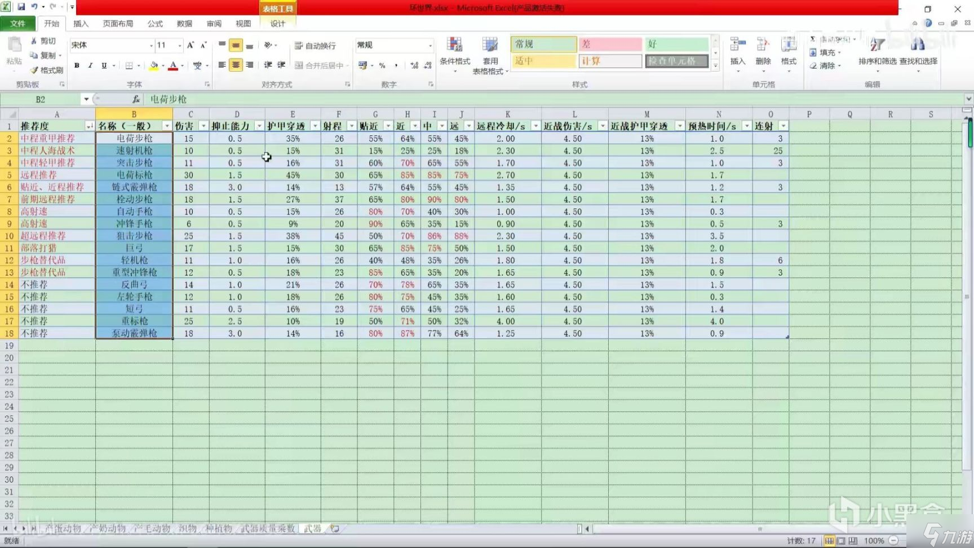Viewport: 974px width, 548px height.
Task: Click the text orientation icon
Action: point(268,45)
